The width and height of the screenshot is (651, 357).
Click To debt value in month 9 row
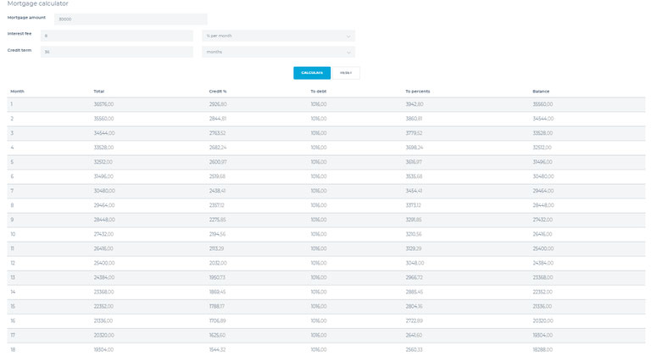pyautogui.click(x=319, y=220)
